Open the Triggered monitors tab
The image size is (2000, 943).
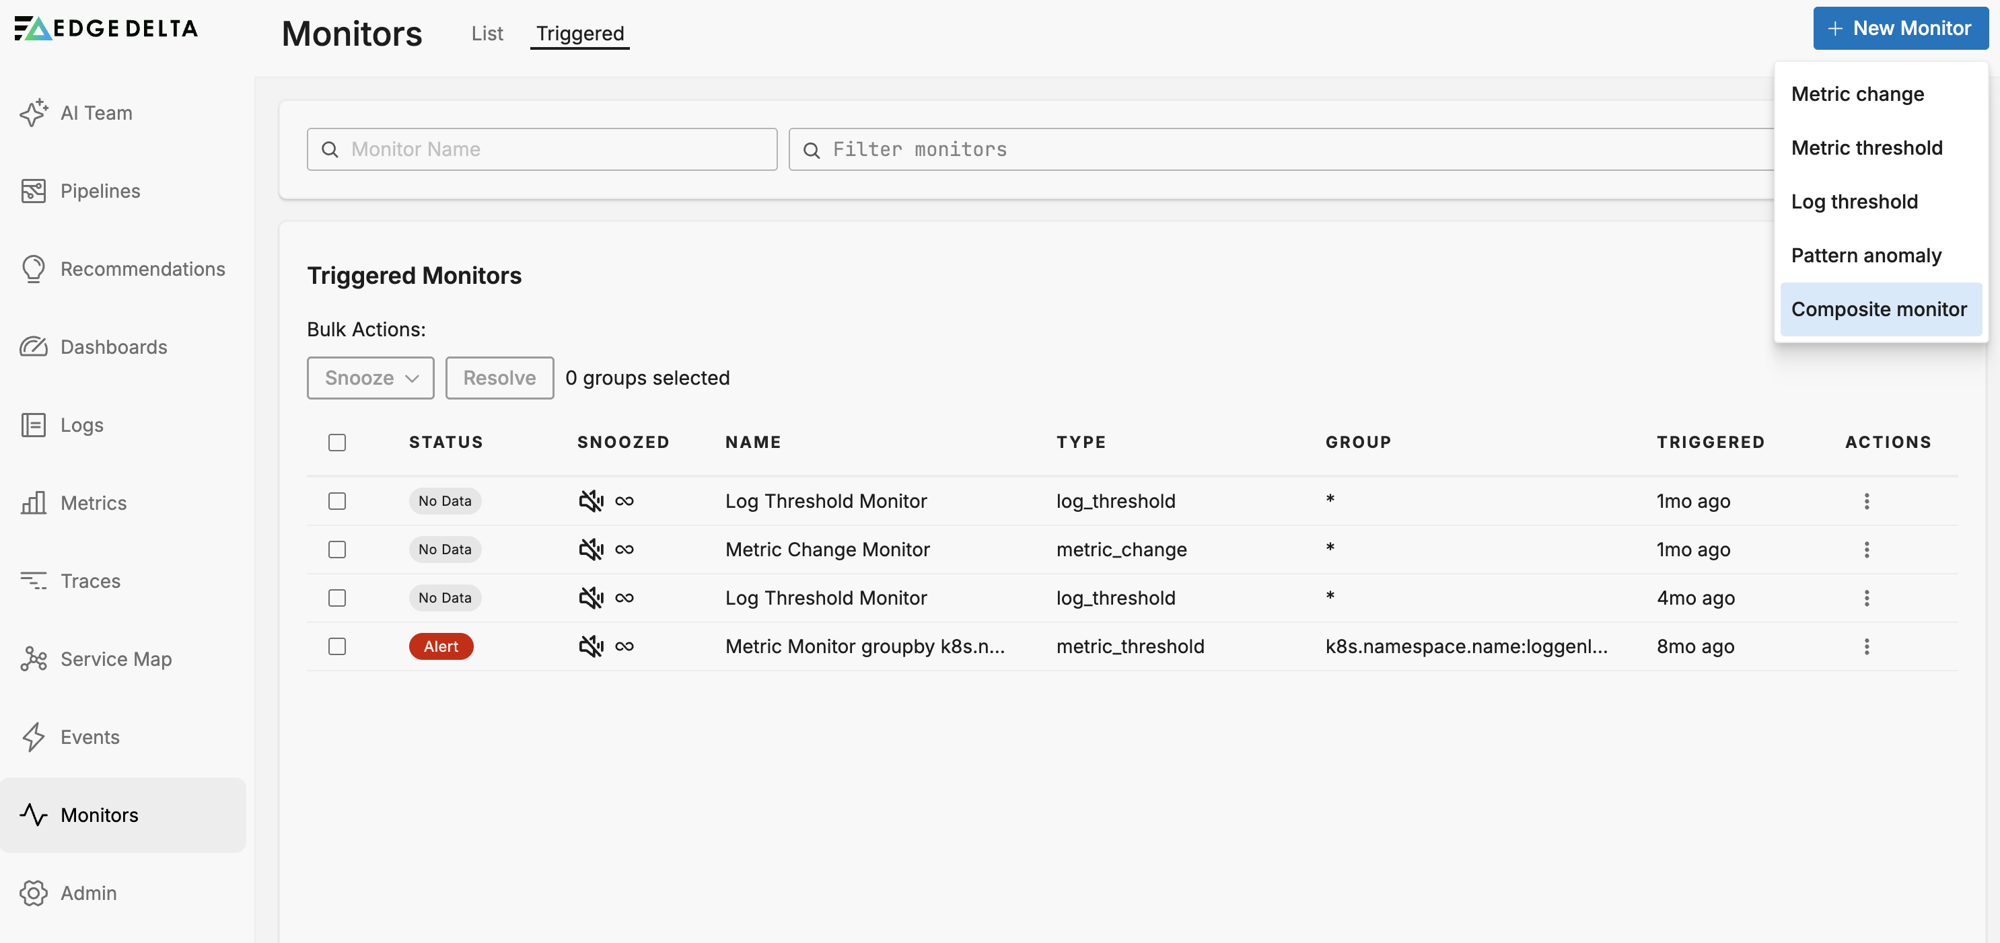click(579, 34)
